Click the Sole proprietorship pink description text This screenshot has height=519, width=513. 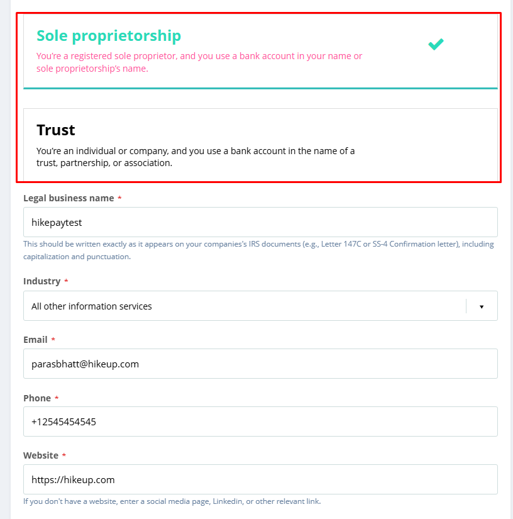[199, 62]
